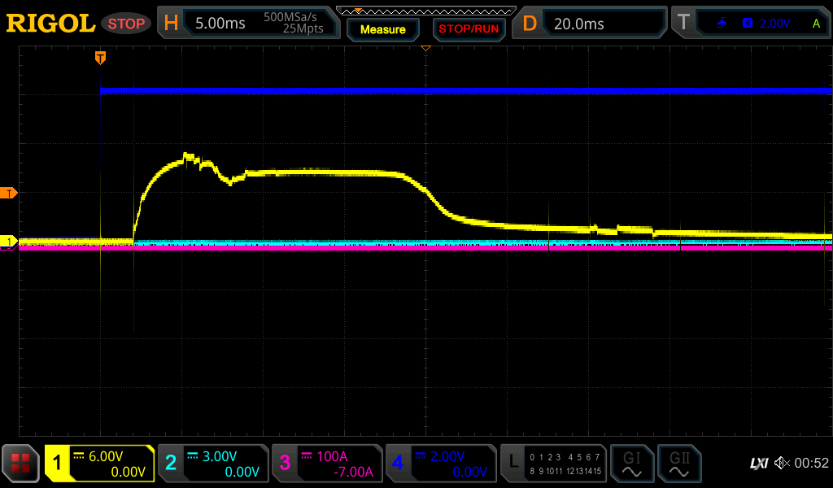Open the GI function generator icon
This screenshot has width=833, height=488.
point(631,464)
